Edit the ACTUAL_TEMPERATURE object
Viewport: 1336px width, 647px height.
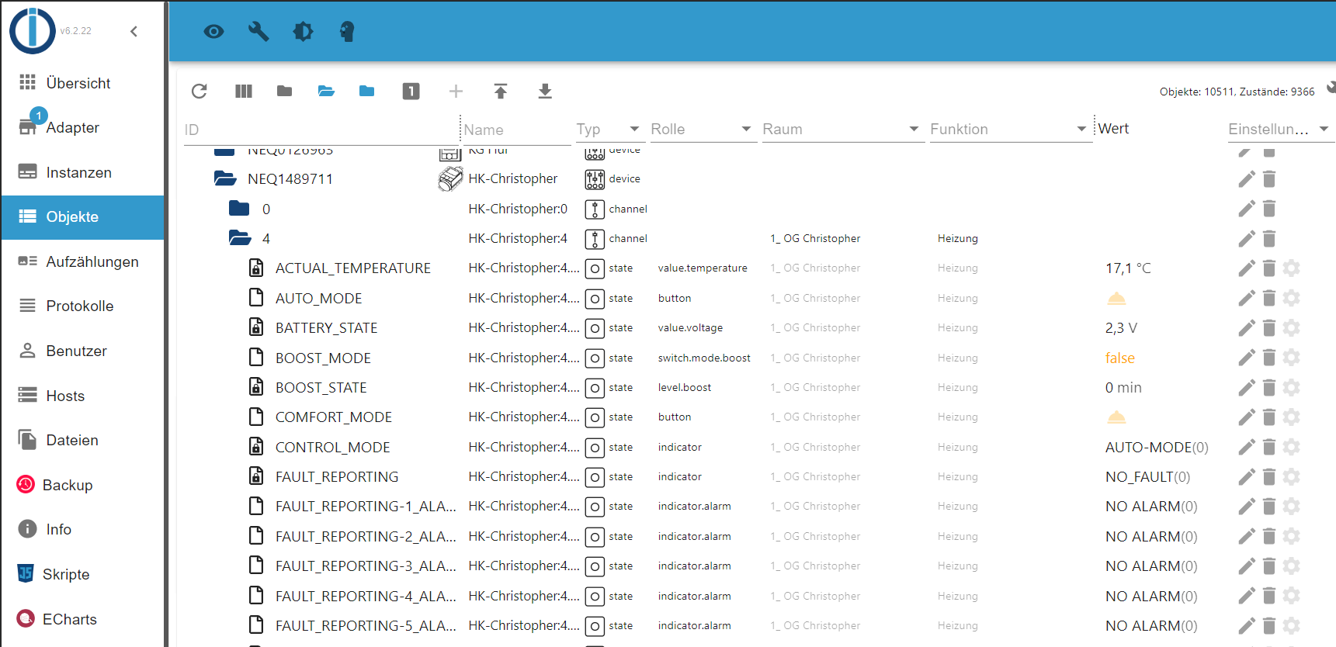click(1247, 268)
